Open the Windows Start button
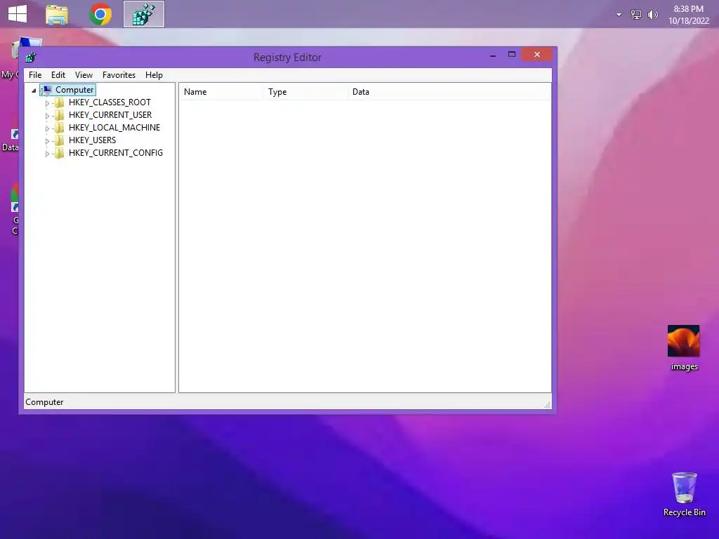The image size is (719, 539). 18,14
